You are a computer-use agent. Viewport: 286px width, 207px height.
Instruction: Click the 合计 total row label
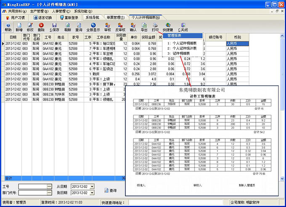tap(8, 178)
